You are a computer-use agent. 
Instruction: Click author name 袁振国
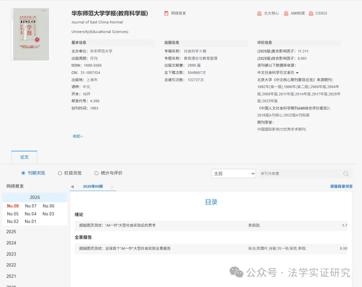pos(254,225)
